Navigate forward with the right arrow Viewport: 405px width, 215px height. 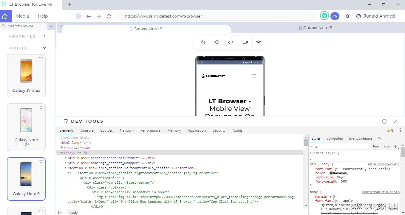[x=99, y=16]
